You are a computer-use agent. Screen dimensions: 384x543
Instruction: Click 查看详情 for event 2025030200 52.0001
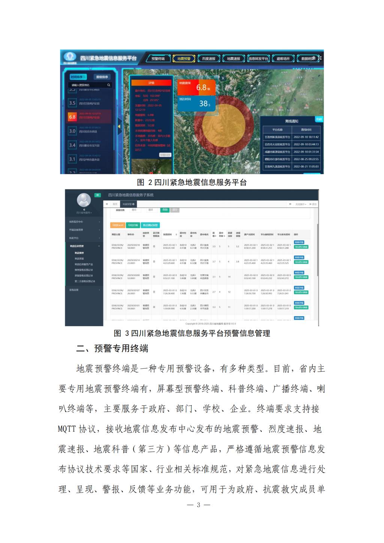(x=299, y=273)
